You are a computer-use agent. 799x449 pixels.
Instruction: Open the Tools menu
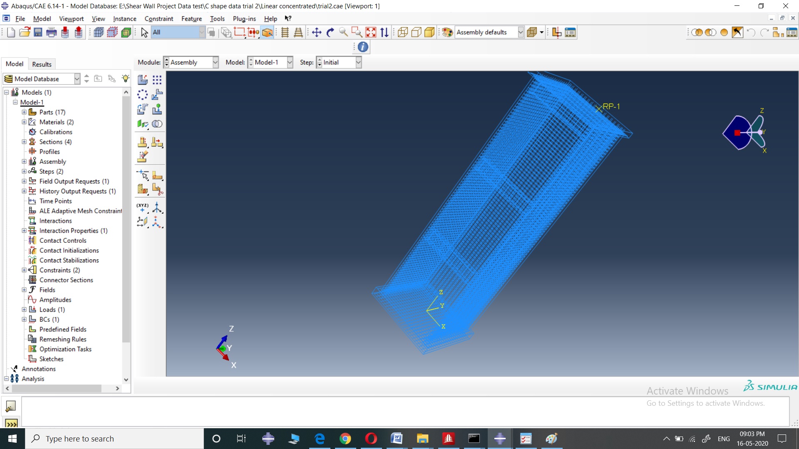tap(217, 19)
